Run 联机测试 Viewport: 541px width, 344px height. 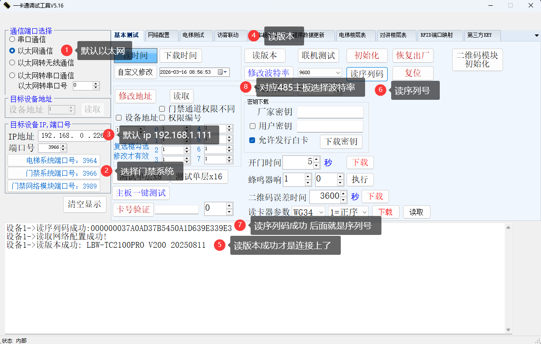[x=318, y=56]
